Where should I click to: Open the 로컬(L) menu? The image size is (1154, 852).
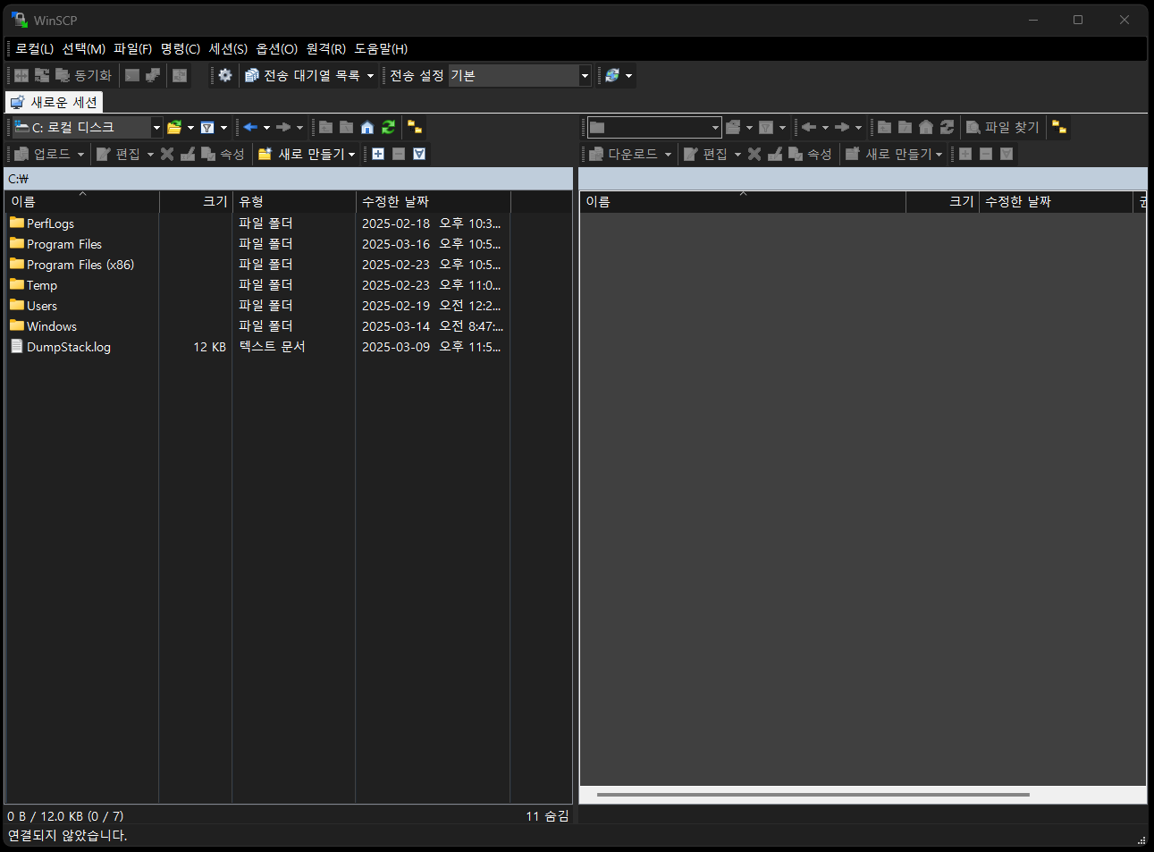click(35, 49)
